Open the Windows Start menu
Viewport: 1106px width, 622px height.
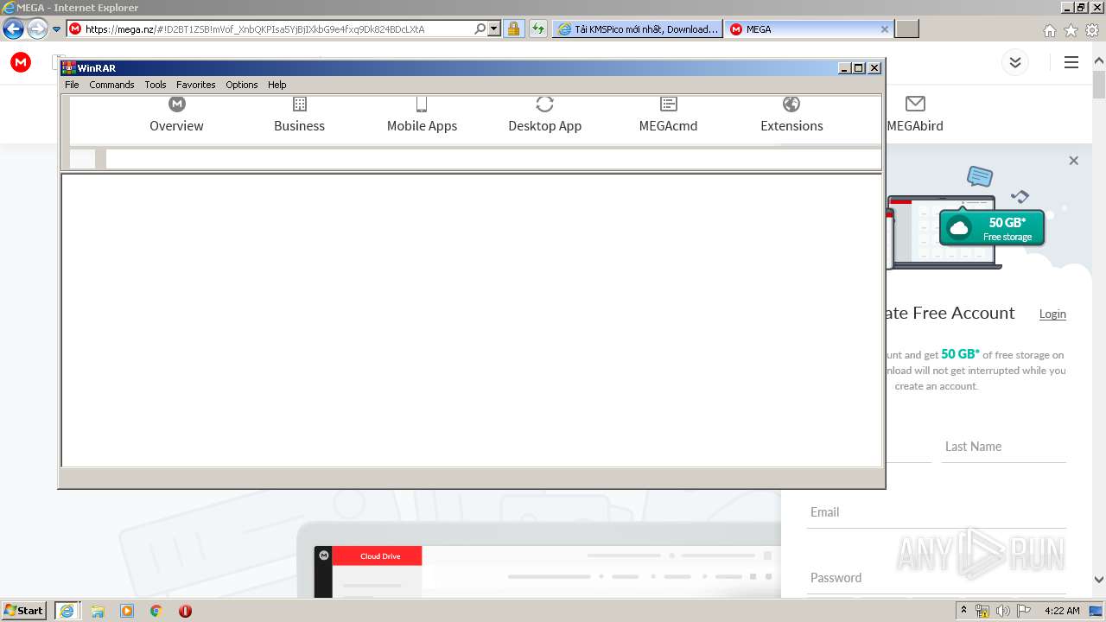pos(23,610)
